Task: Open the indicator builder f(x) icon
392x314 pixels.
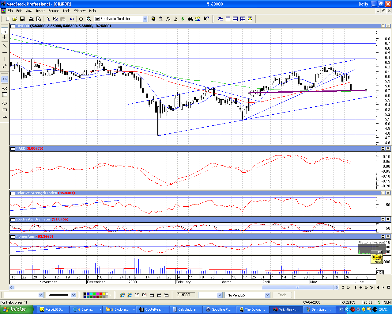Action: click(168, 19)
